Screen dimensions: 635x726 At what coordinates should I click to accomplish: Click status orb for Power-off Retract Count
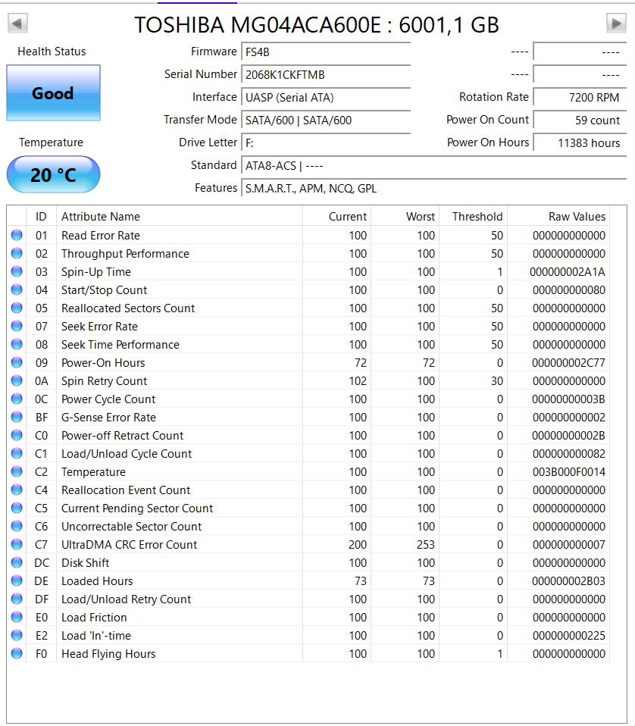tap(17, 435)
